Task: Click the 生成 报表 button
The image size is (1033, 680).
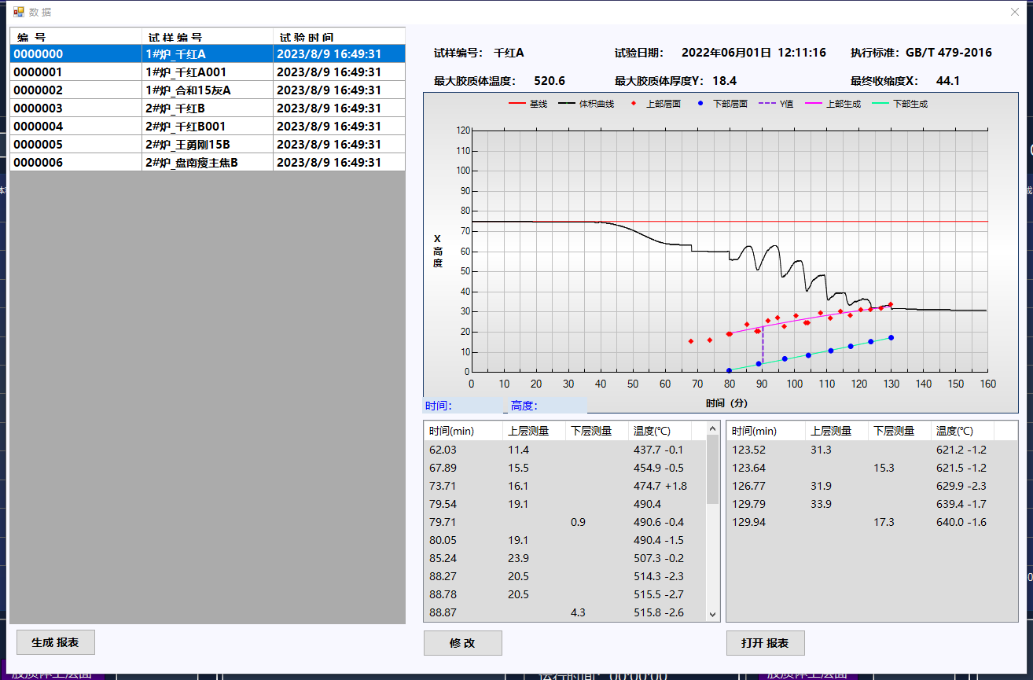Action: point(55,642)
